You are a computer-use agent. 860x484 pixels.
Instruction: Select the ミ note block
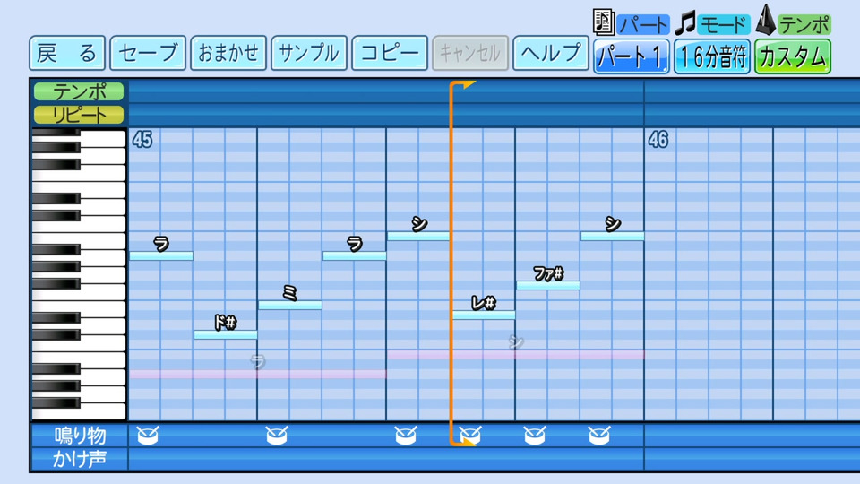tap(290, 305)
